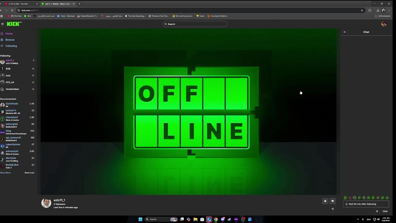Screen dimensions: 396x223
Task: Open shortypie recommended channel
Action: pos(17,160)
